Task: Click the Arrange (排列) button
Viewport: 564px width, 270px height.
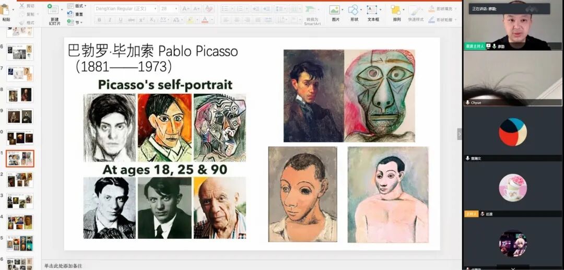Action: [x=397, y=13]
